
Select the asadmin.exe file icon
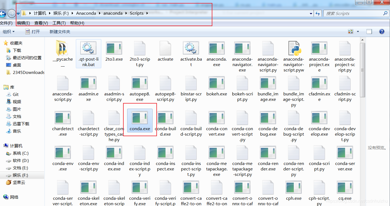pos(88,83)
